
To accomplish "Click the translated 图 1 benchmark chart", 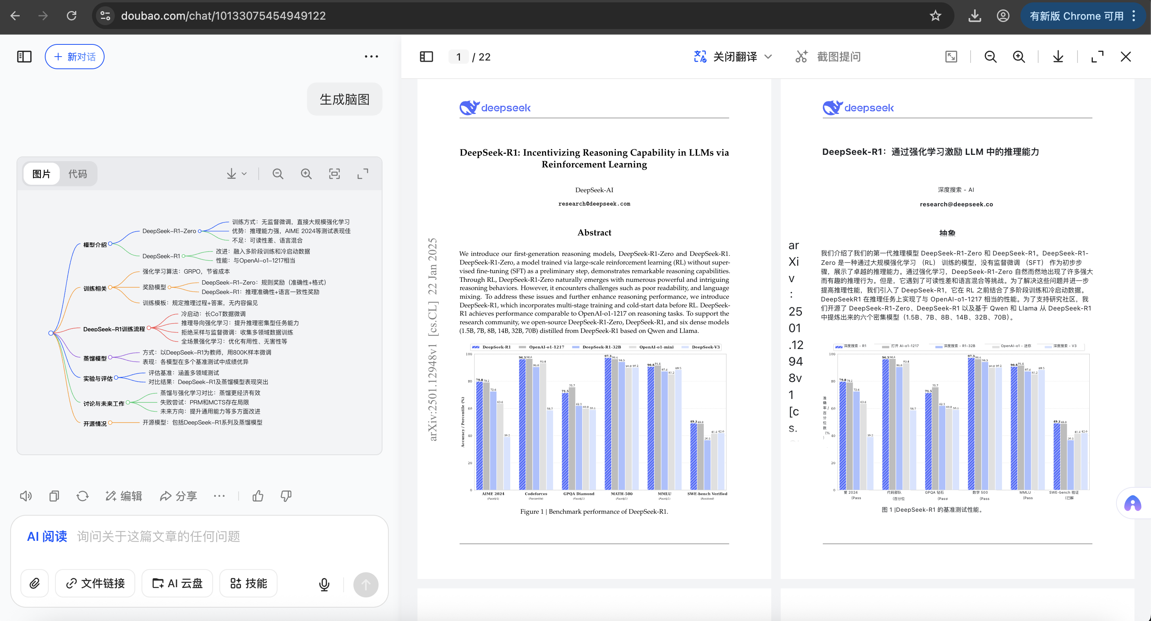I will click(956, 422).
